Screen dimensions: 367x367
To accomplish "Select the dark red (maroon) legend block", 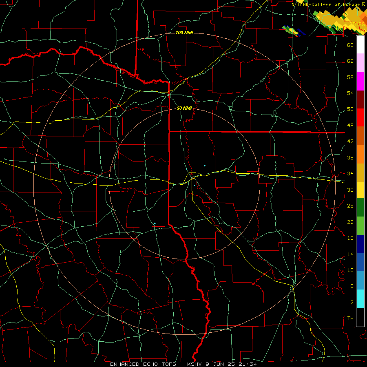I will 360,99.
